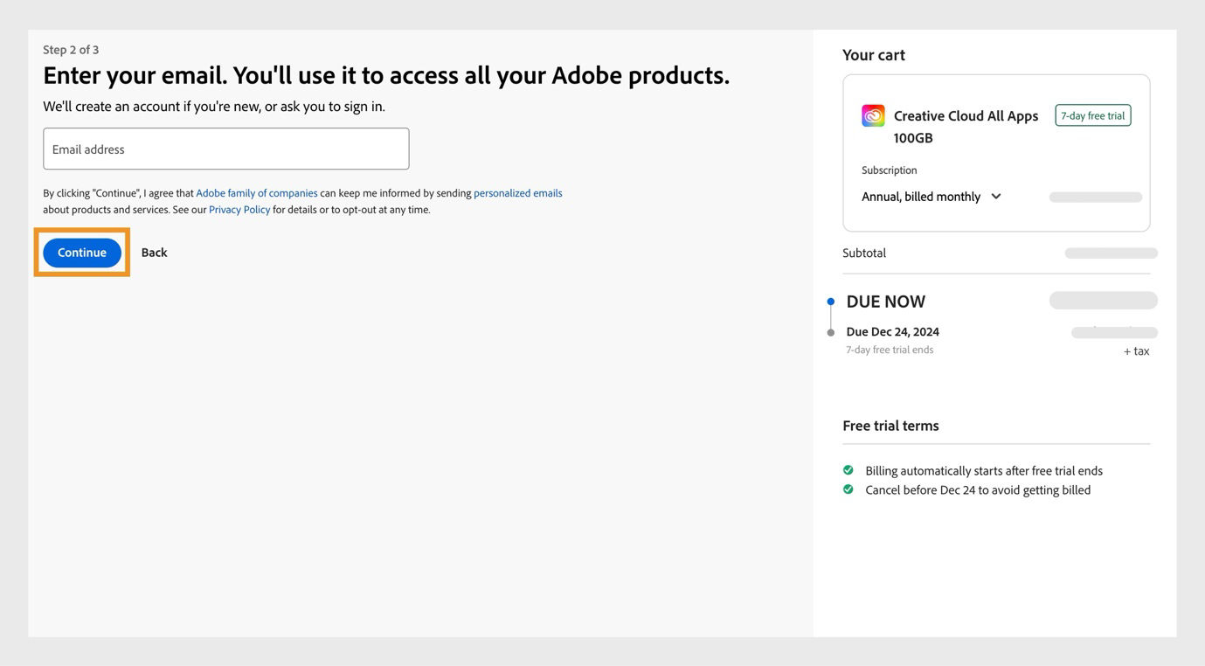This screenshot has height=666, width=1205.
Task: Click the Creative Cloud All Apps 100GB title
Action: 966,127
